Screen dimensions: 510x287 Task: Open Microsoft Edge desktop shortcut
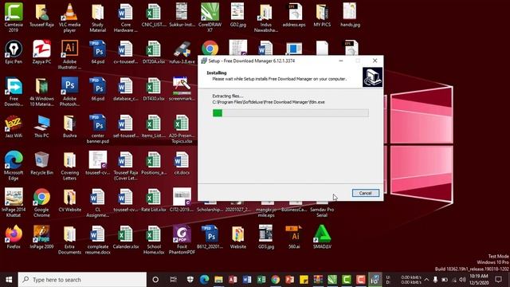[14, 166]
